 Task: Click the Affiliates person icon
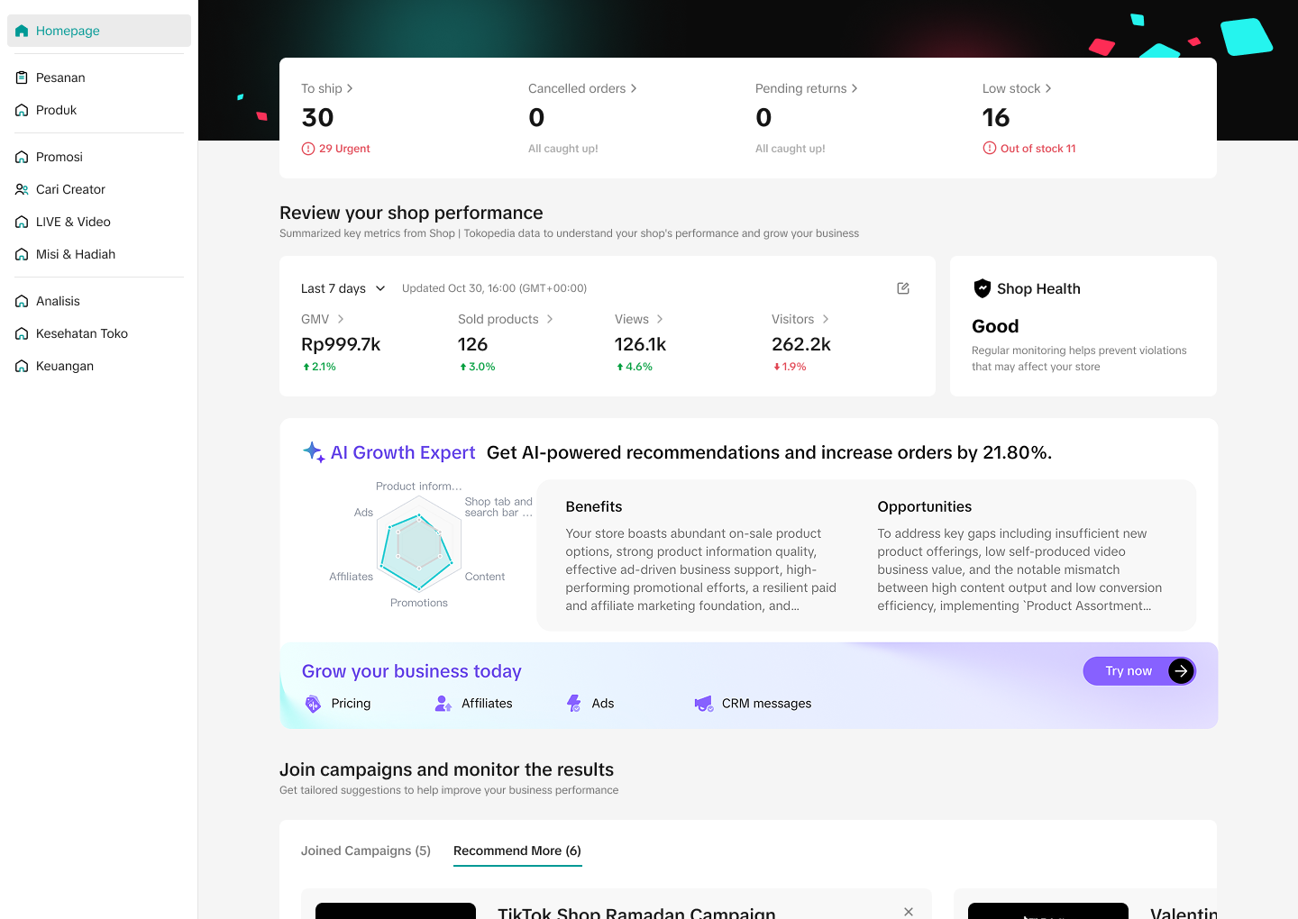pyautogui.click(x=443, y=704)
